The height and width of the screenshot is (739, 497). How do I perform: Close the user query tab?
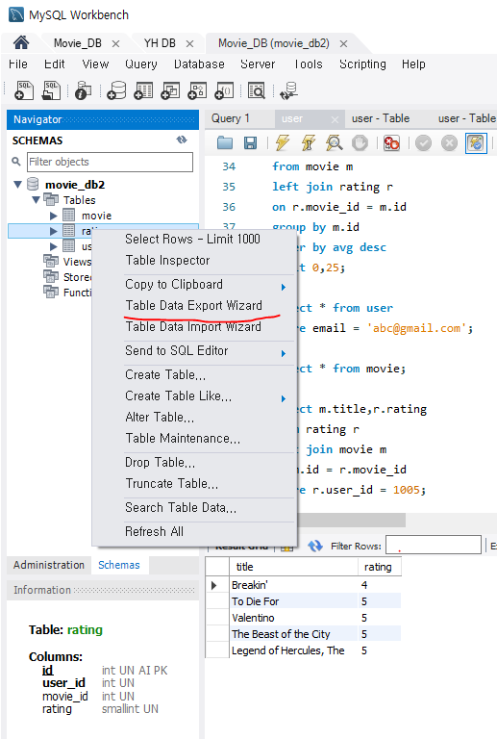pos(335,119)
